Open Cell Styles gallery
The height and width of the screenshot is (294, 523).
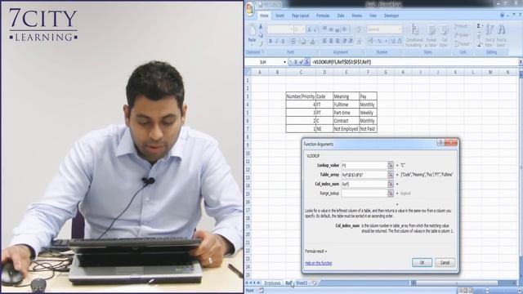[x=444, y=35]
